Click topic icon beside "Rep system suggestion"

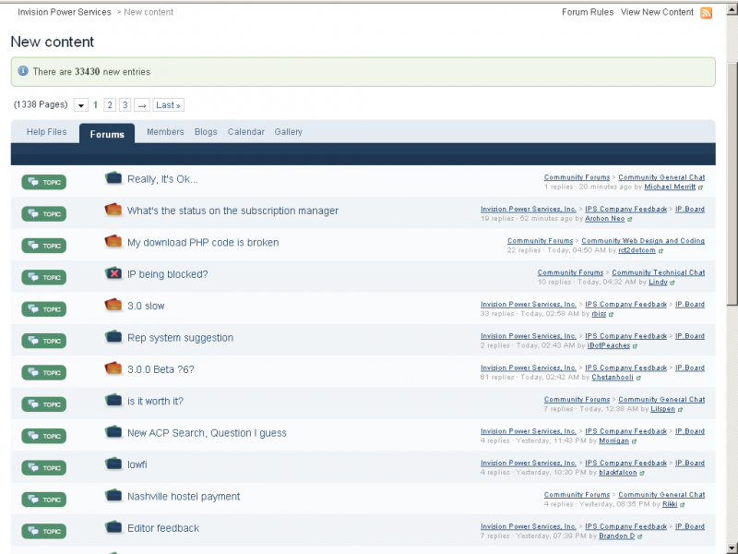point(113,337)
